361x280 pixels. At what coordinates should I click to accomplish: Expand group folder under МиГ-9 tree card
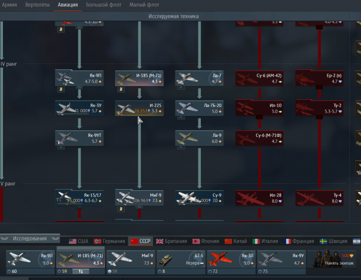121,208
